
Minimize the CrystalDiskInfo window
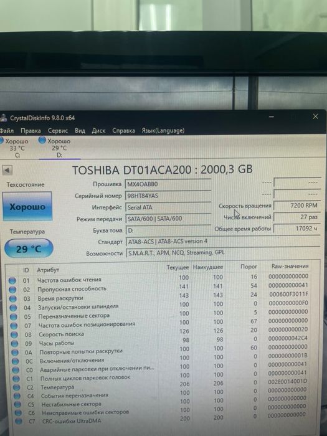[x=272, y=117]
